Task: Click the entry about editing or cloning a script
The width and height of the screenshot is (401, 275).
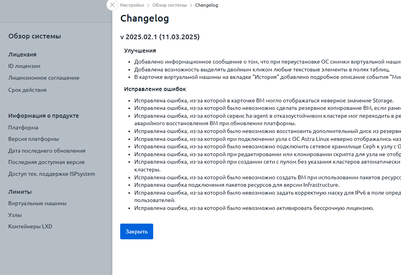Action: point(267,154)
